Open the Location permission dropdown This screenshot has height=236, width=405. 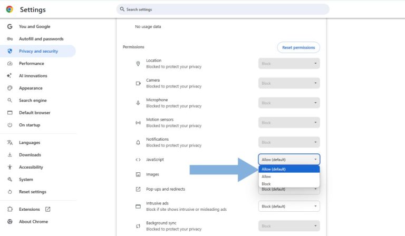pos(288,63)
